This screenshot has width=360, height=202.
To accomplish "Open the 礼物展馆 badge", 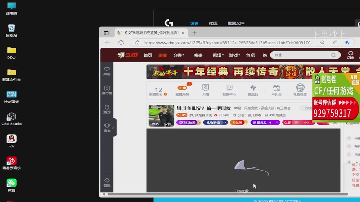I will coord(215,123).
